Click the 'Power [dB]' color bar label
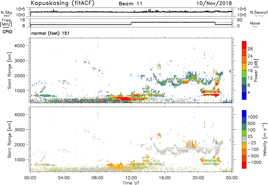268x185 pixels. (256, 70)
